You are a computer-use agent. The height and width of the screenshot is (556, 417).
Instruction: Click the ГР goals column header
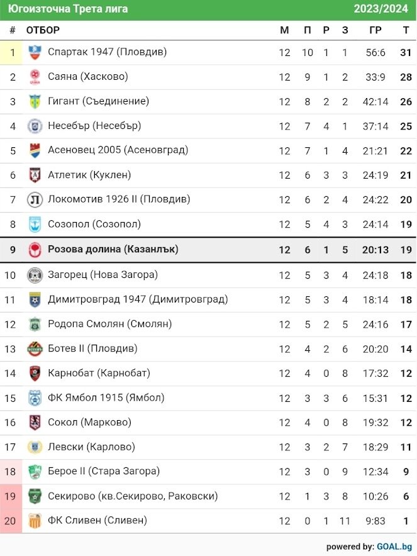375,30
